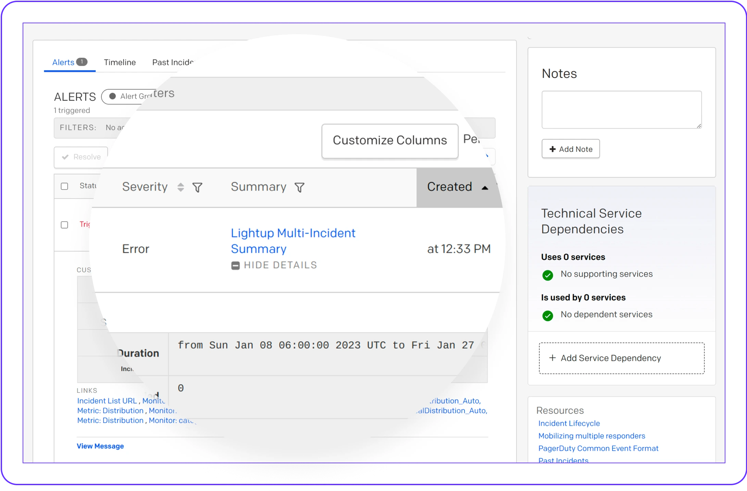Click the View Message link
Viewport: 747px width, 491px height.
point(100,446)
